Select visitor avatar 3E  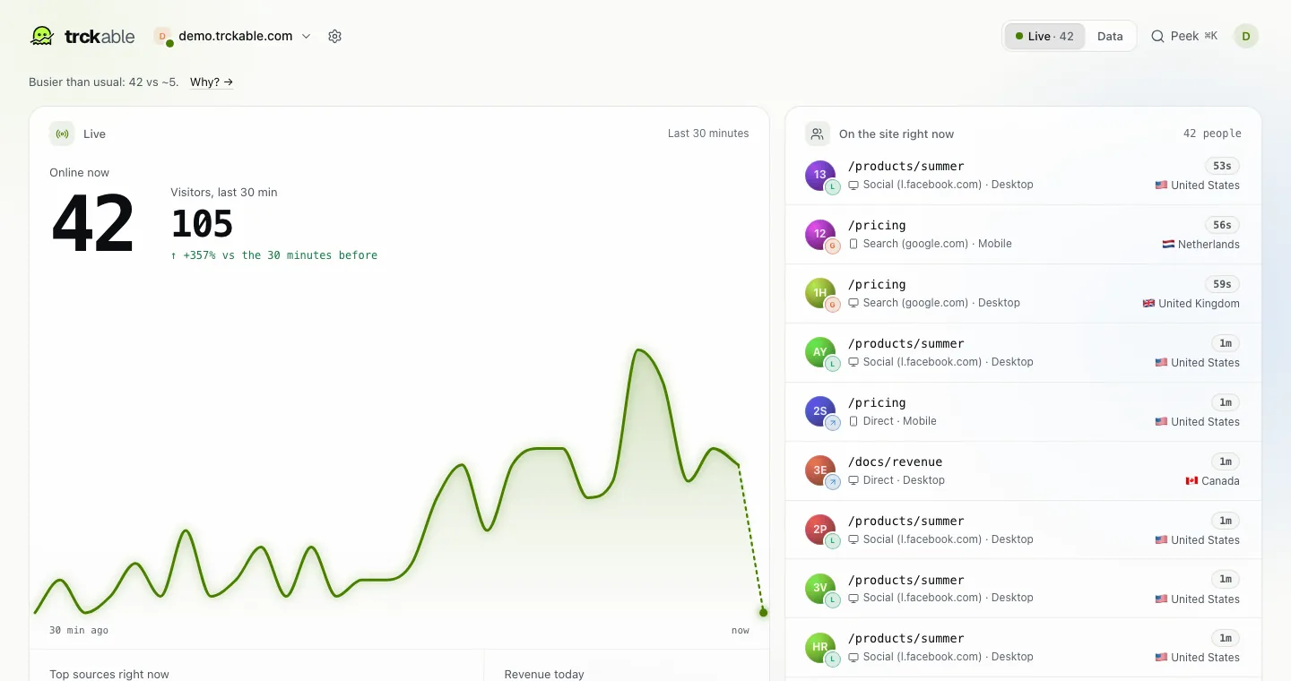click(x=820, y=471)
